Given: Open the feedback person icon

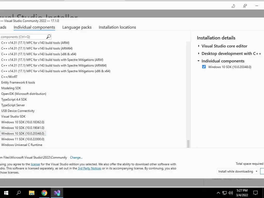Looking at the screenshot, I should point(245,6).
